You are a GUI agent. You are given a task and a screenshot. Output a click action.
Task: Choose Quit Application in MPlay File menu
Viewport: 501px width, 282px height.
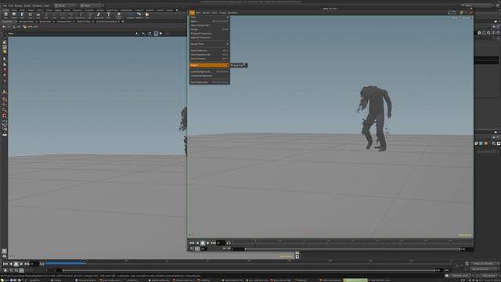coord(209,82)
